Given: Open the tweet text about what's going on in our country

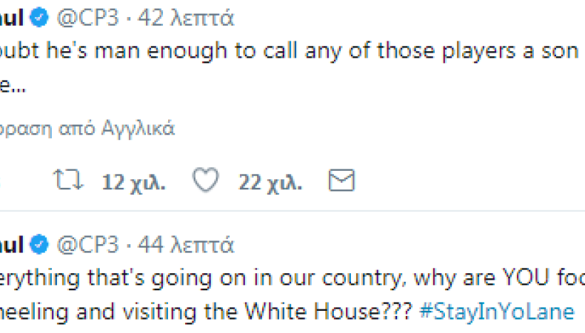Looking at the screenshot, I should (292, 278).
